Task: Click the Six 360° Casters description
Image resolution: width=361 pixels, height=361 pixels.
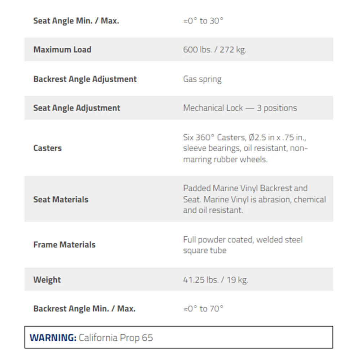Action: coord(245,148)
